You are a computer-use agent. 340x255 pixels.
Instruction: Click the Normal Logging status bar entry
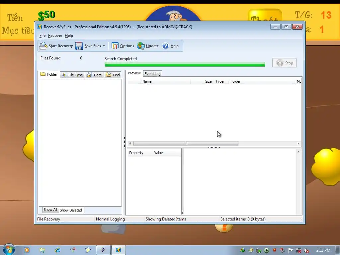tap(110, 219)
